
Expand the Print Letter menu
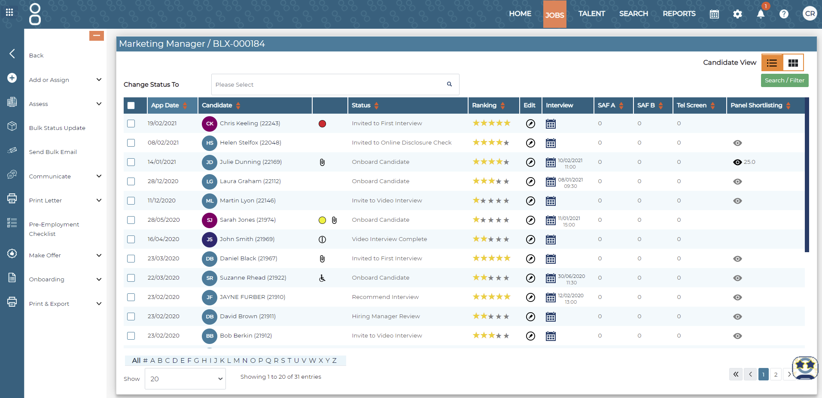(99, 200)
